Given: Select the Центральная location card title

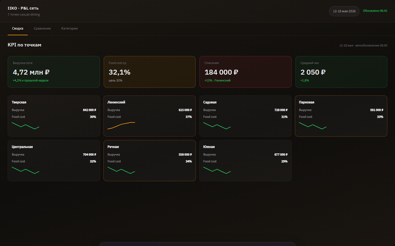Looking at the screenshot, I should 22,147.
